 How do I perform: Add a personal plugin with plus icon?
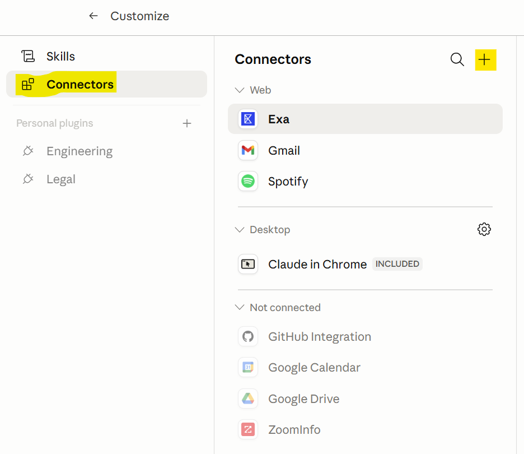[x=187, y=123]
